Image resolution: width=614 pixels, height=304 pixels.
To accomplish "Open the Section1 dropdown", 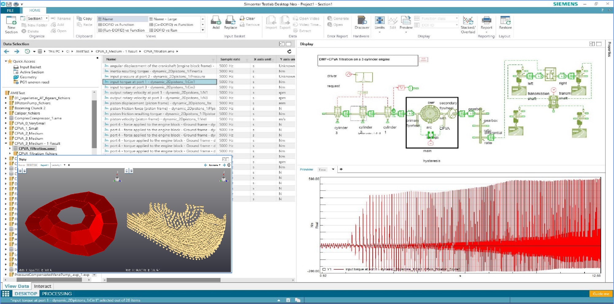I will coord(47,18).
